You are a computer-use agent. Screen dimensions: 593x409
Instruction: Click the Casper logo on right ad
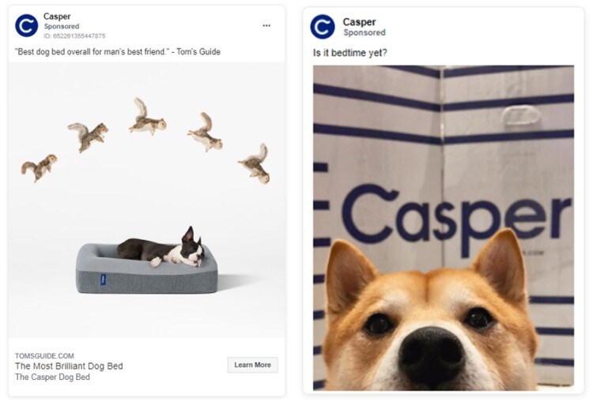click(x=323, y=27)
